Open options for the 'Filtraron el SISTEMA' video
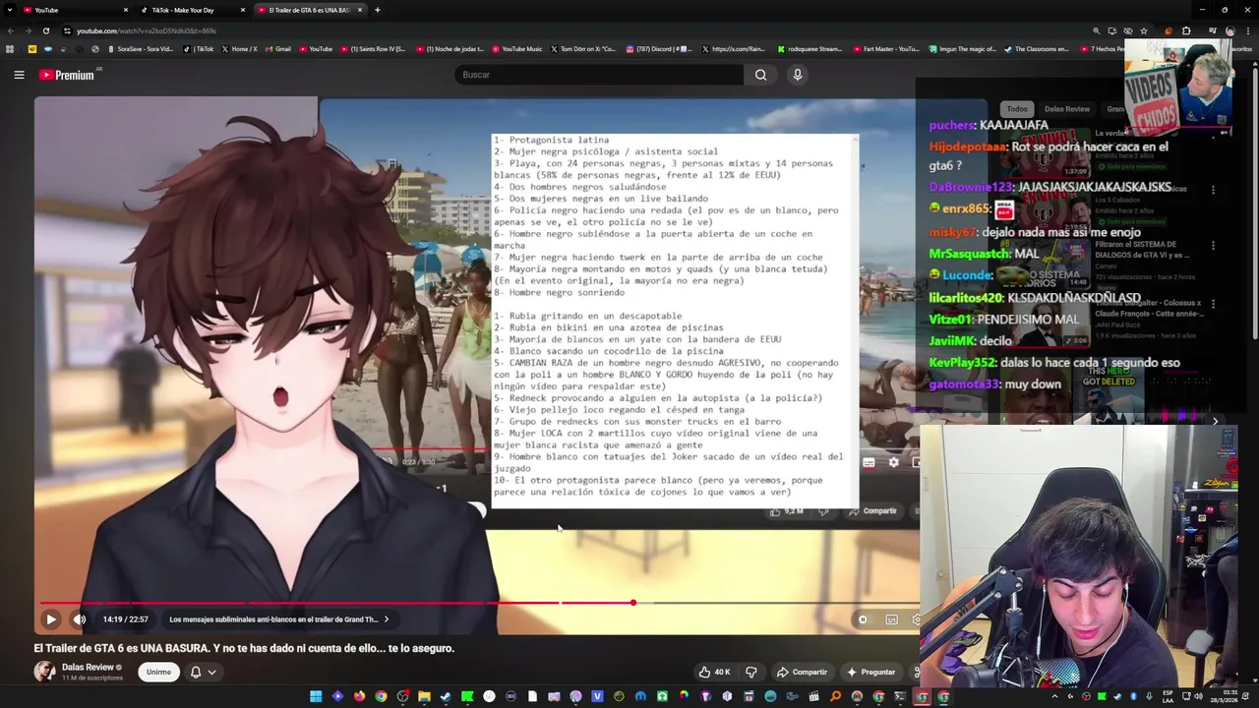 tap(1213, 246)
